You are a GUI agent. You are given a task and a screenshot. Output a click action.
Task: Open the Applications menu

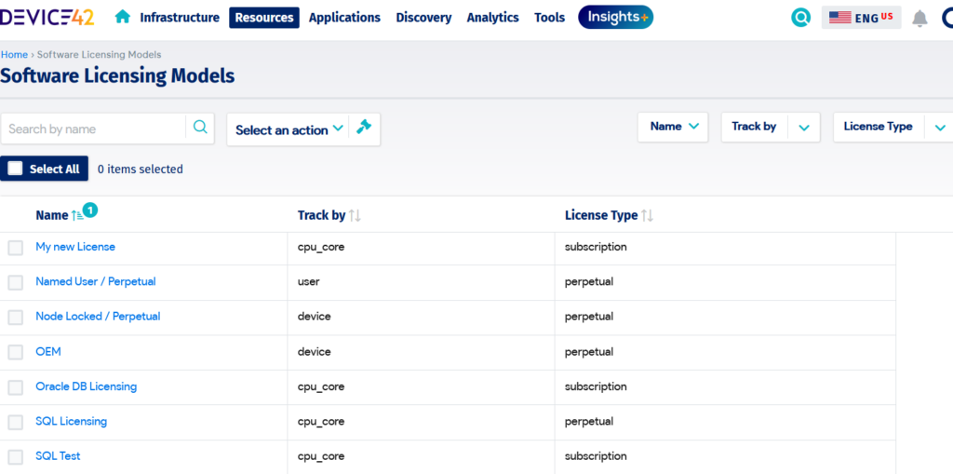344,18
